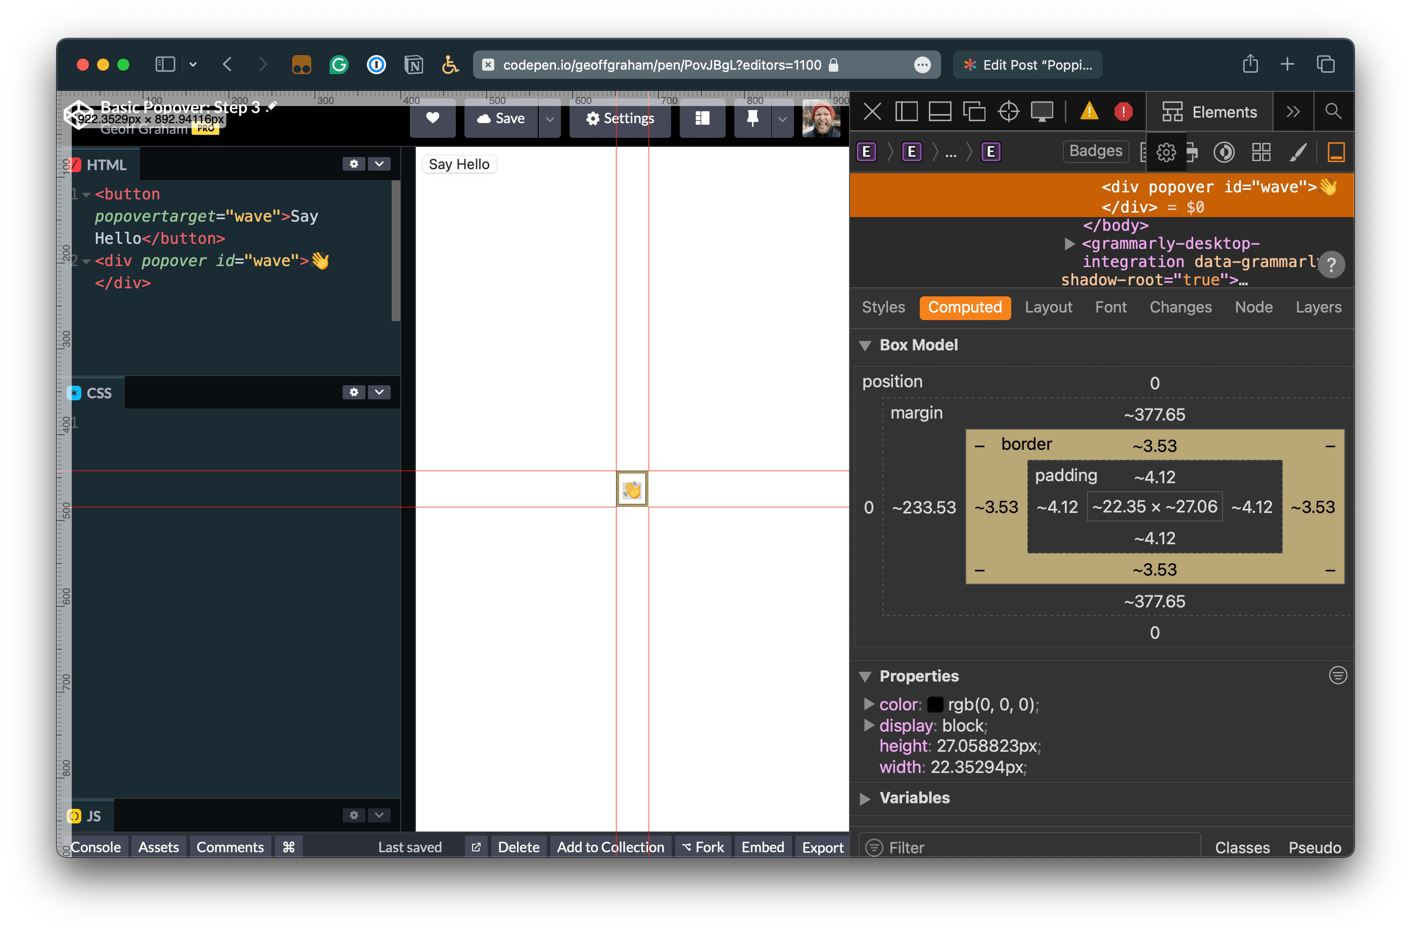The image size is (1411, 932).
Task: Open Safari tab overview icon
Action: [1326, 64]
